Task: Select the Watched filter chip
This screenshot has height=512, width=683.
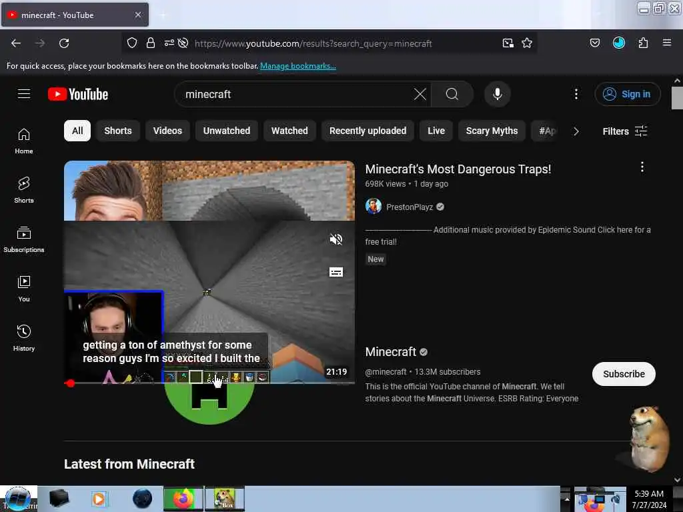Action: tap(289, 131)
